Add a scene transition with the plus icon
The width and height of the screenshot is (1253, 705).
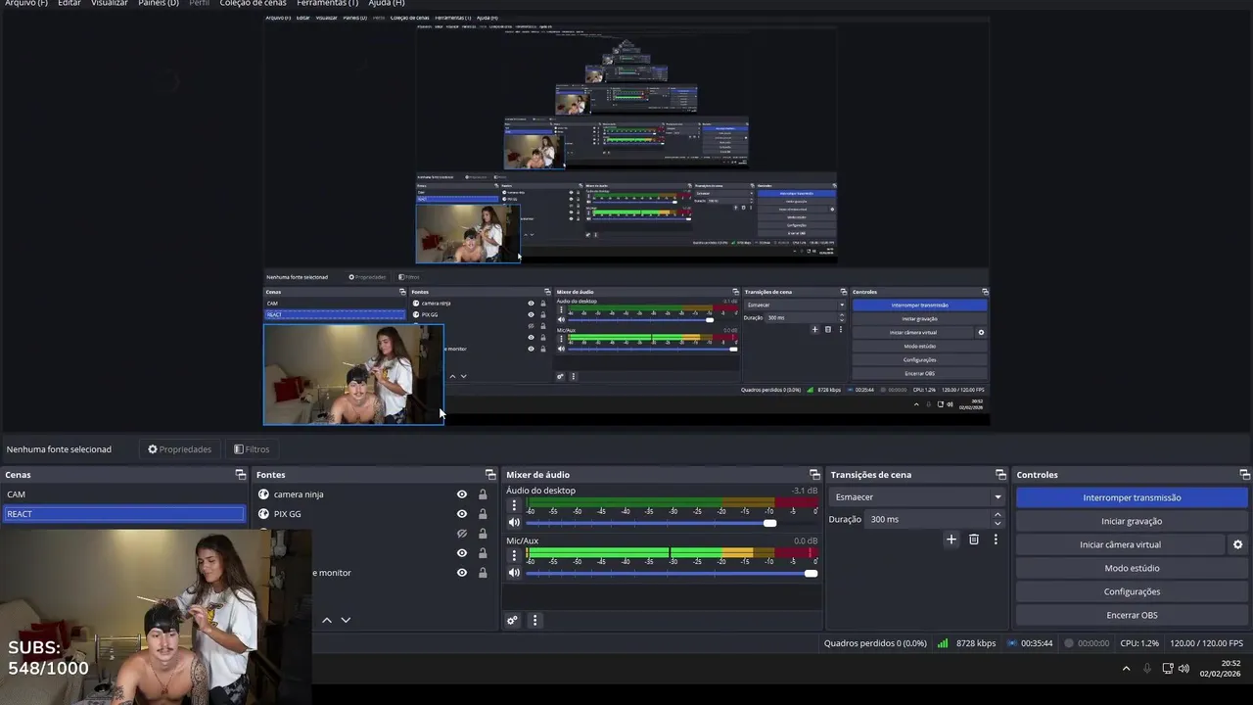tap(951, 540)
